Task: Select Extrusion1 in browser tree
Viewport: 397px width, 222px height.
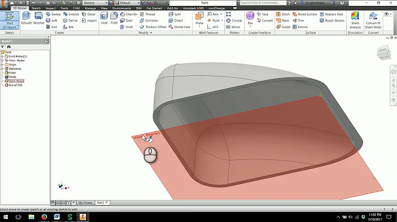Action: pyautogui.click(x=15, y=69)
